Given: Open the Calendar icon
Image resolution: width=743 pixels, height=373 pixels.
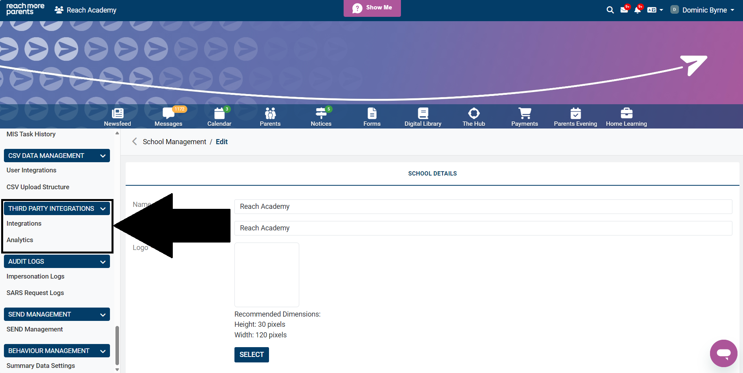Looking at the screenshot, I should [x=219, y=114].
